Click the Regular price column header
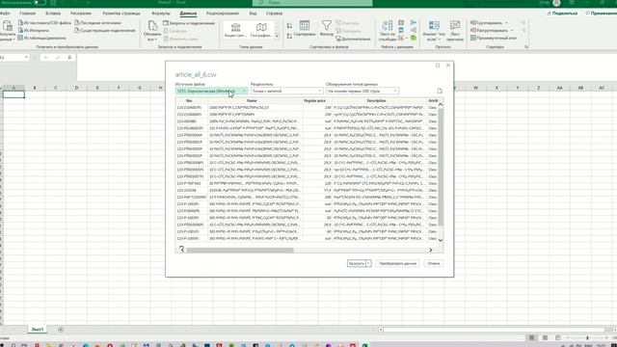Viewport: 617px width, 347px height. (x=315, y=101)
